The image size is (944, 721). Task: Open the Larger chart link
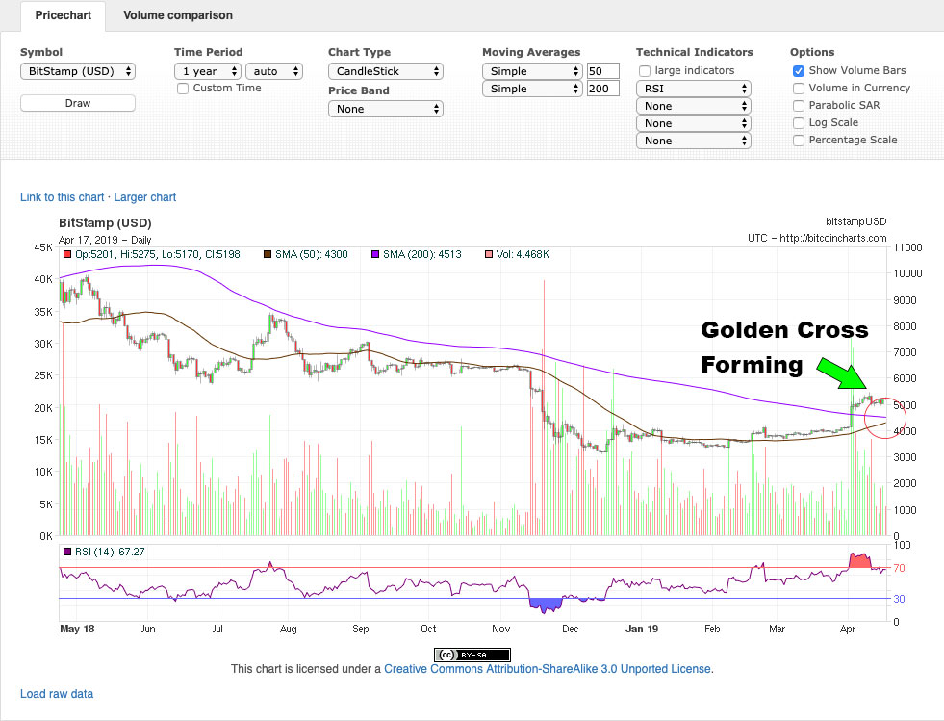[x=144, y=196]
